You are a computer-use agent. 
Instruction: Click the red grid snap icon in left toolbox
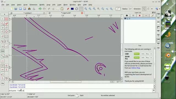point(6,19)
